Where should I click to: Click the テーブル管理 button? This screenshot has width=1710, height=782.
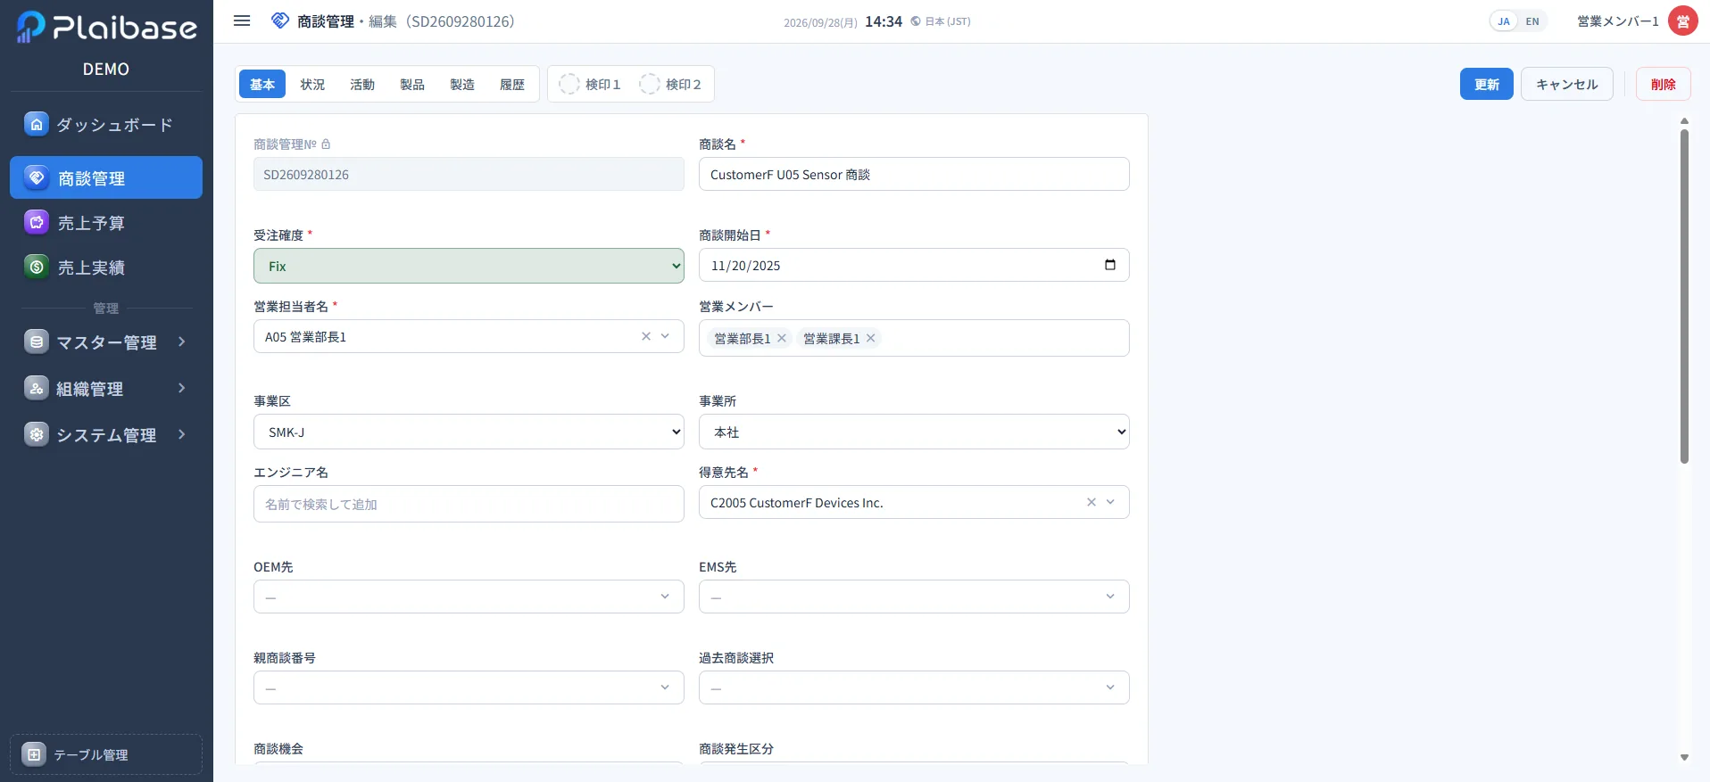point(106,754)
